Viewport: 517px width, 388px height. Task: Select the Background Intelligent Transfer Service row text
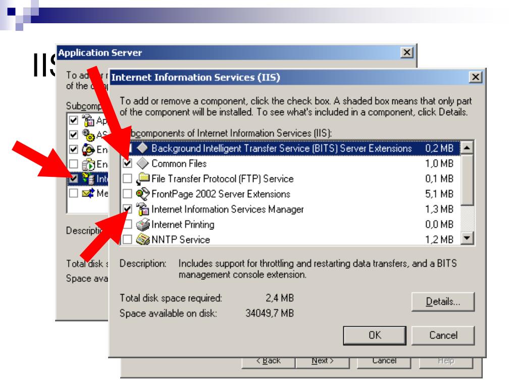point(281,148)
